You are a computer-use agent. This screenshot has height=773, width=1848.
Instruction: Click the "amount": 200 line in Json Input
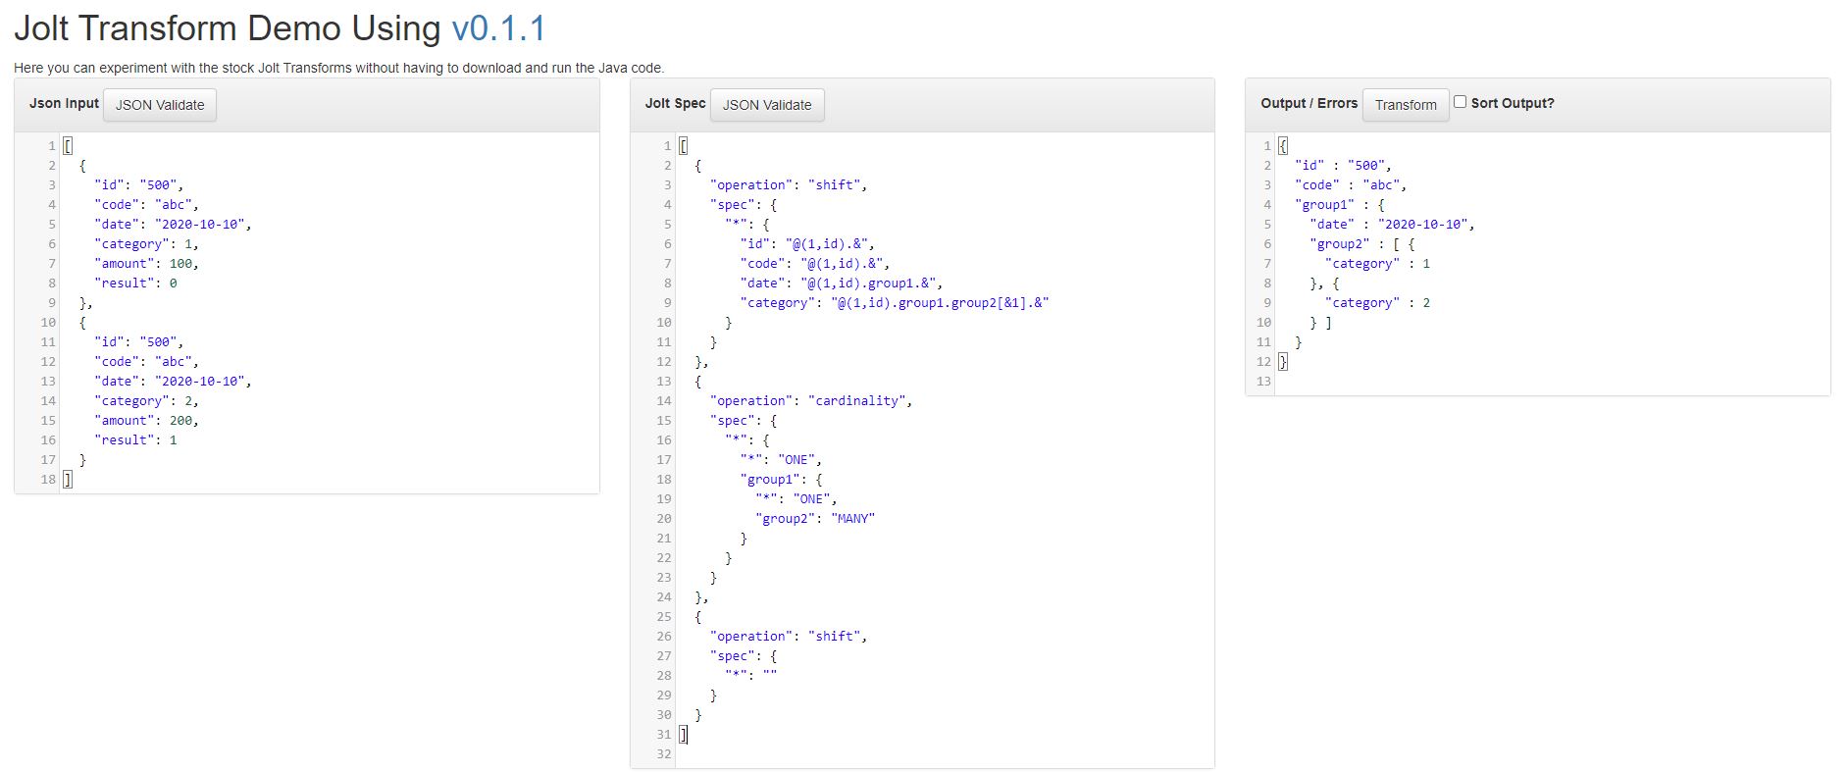[x=146, y=421]
